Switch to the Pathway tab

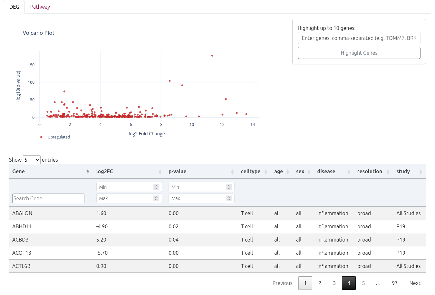coord(40,7)
